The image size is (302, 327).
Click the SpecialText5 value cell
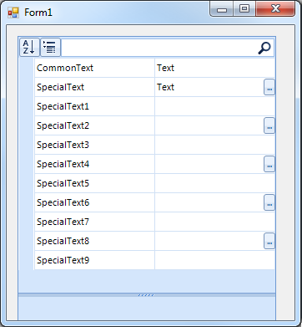214,183
